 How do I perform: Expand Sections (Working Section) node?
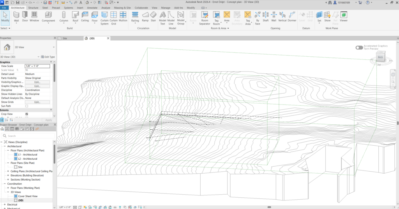click(8, 179)
